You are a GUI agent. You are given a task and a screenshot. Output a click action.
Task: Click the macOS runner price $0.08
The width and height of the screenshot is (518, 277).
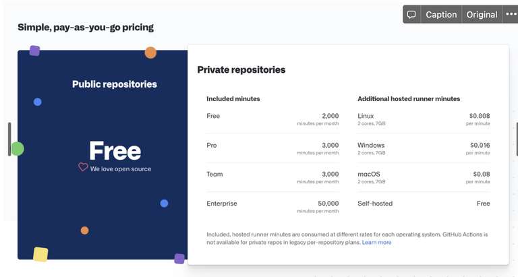coord(482,174)
